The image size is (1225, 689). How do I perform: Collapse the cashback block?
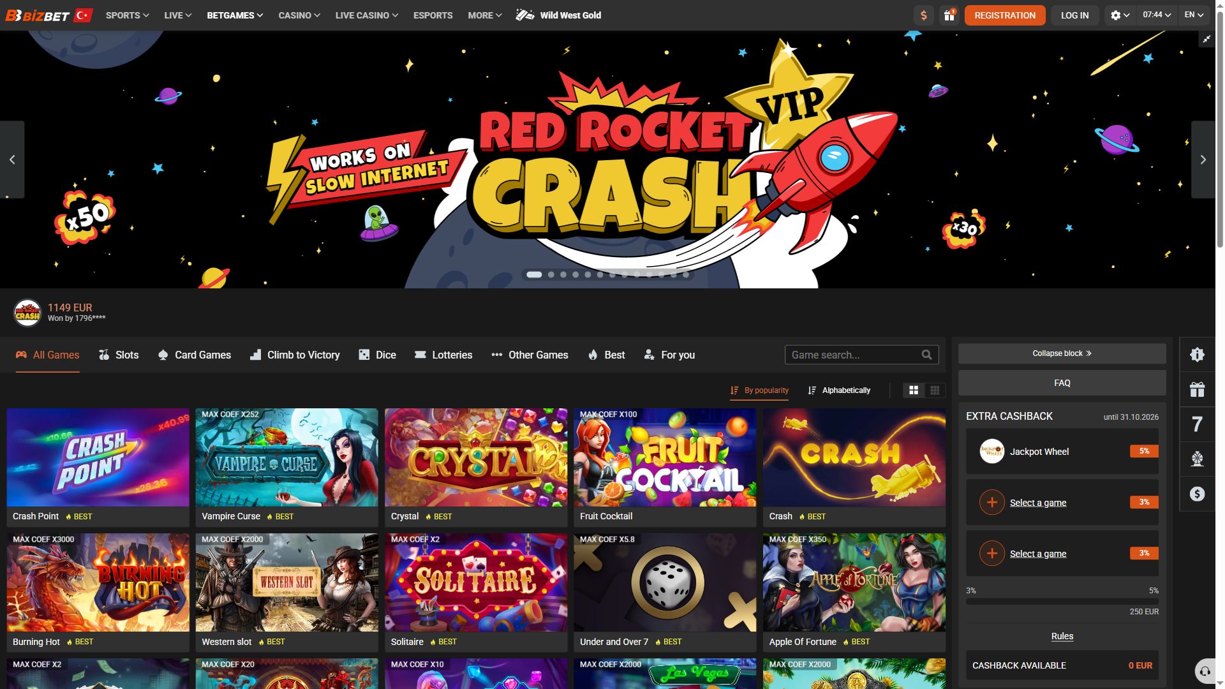(x=1062, y=353)
